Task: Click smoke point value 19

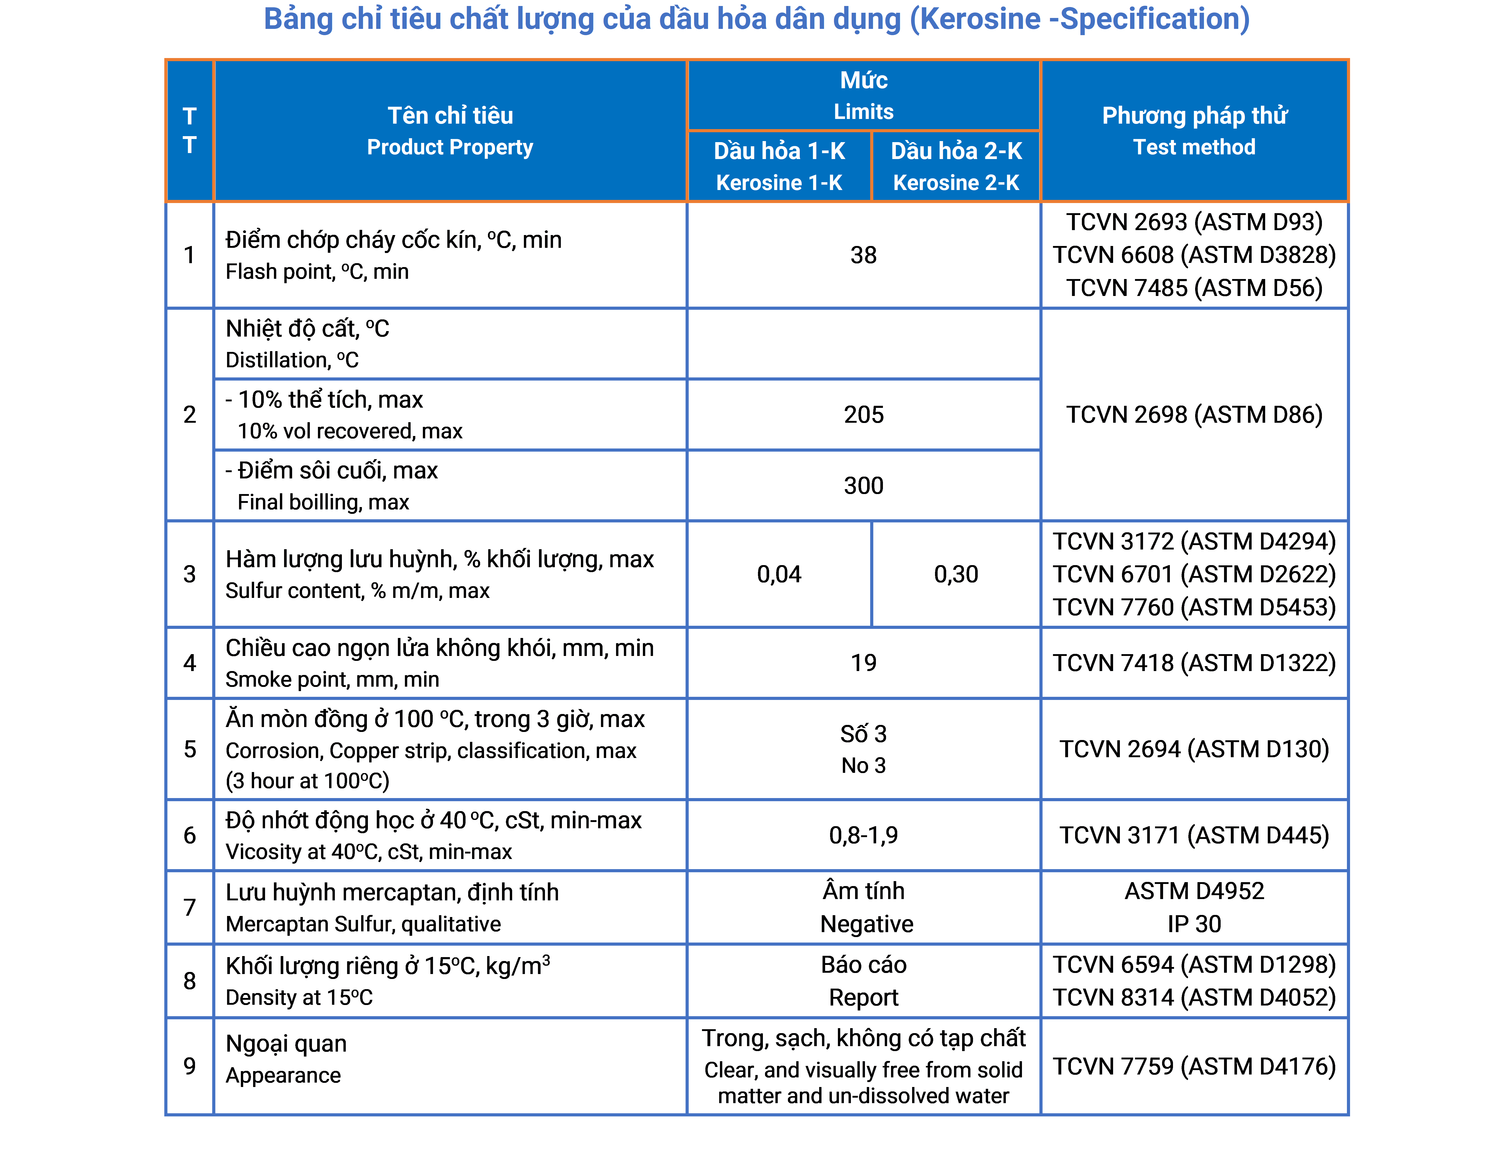Action: pyautogui.click(x=863, y=663)
